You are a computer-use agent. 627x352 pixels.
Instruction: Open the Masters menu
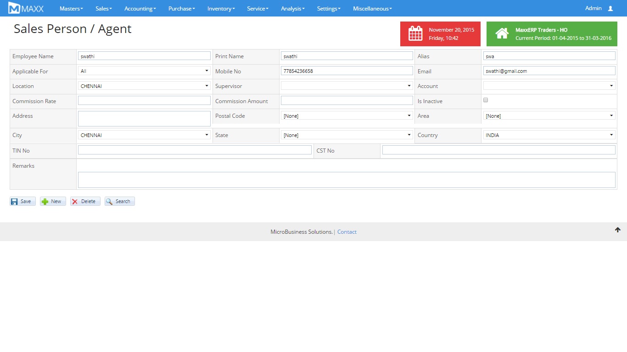point(71,8)
